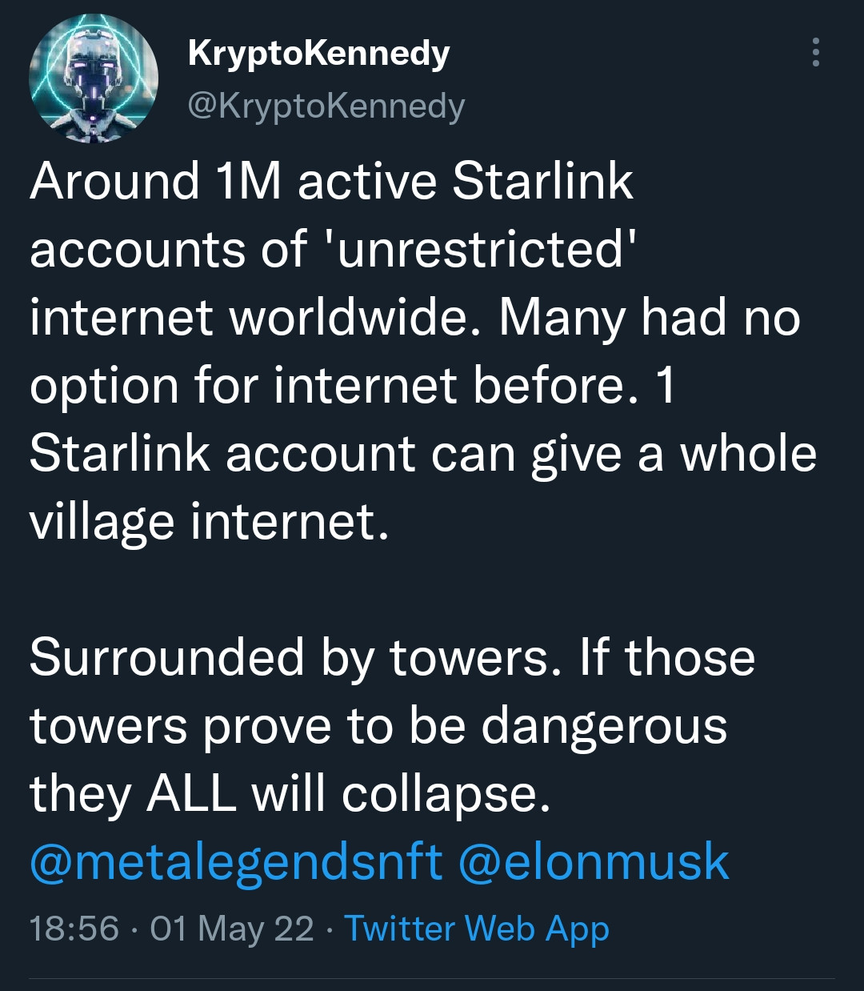
Task: Click the 18:56 timestamp
Action: tap(74, 929)
